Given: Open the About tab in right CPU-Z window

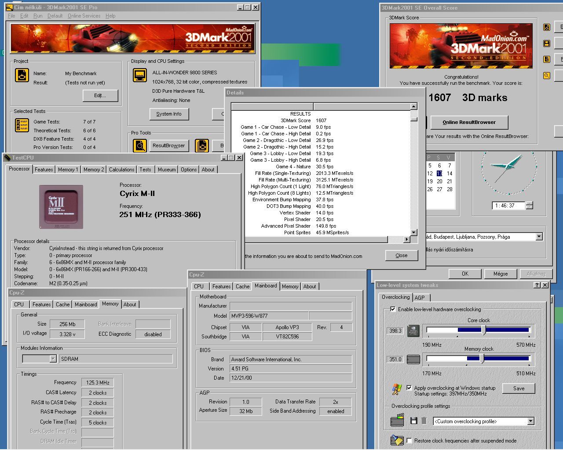Looking at the screenshot, I should click(x=310, y=287).
